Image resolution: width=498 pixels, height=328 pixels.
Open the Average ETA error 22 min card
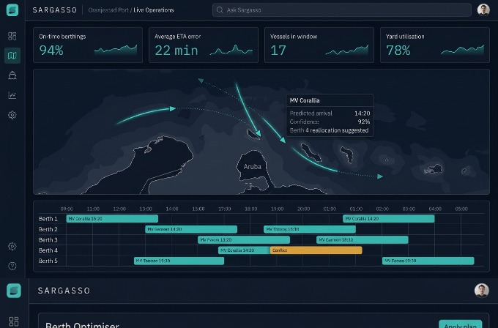(x=204, y=45)
